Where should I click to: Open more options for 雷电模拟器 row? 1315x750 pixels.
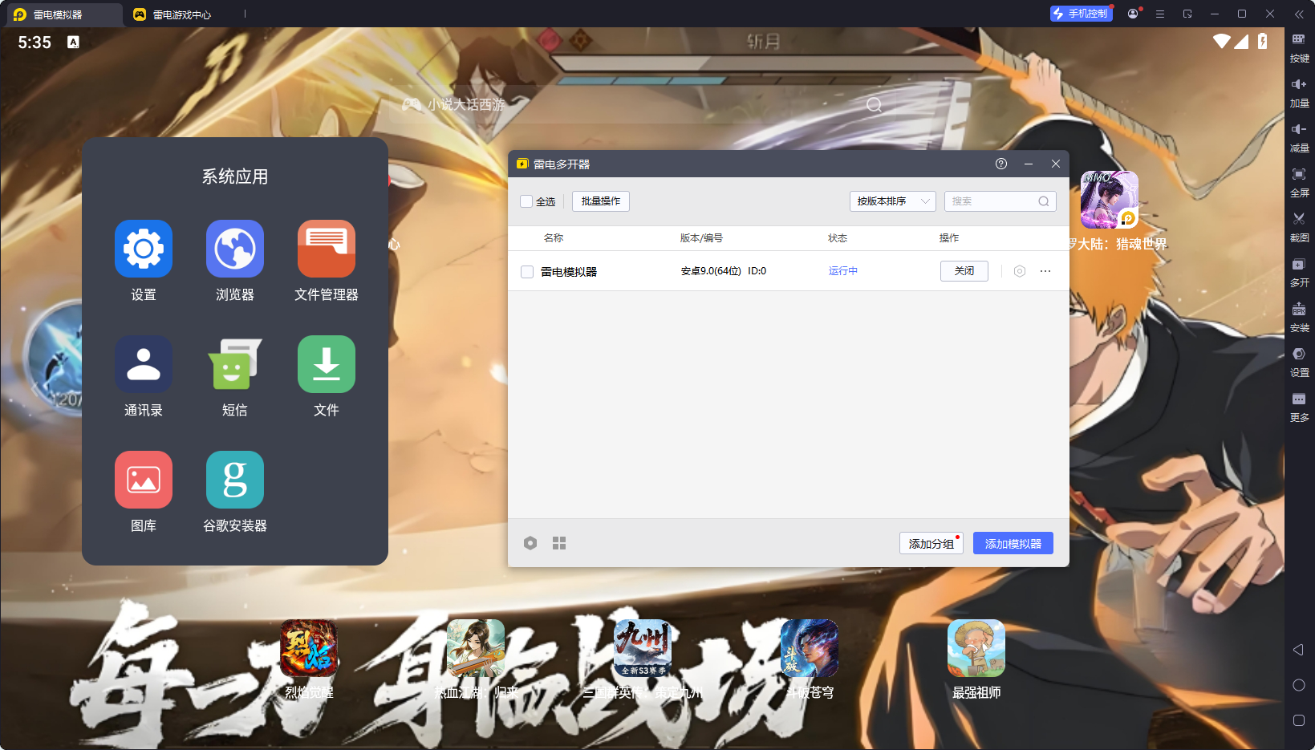point(1045,271)
